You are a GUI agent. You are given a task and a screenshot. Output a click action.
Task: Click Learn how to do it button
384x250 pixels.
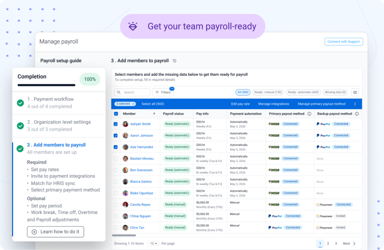[x=55, y=232]
